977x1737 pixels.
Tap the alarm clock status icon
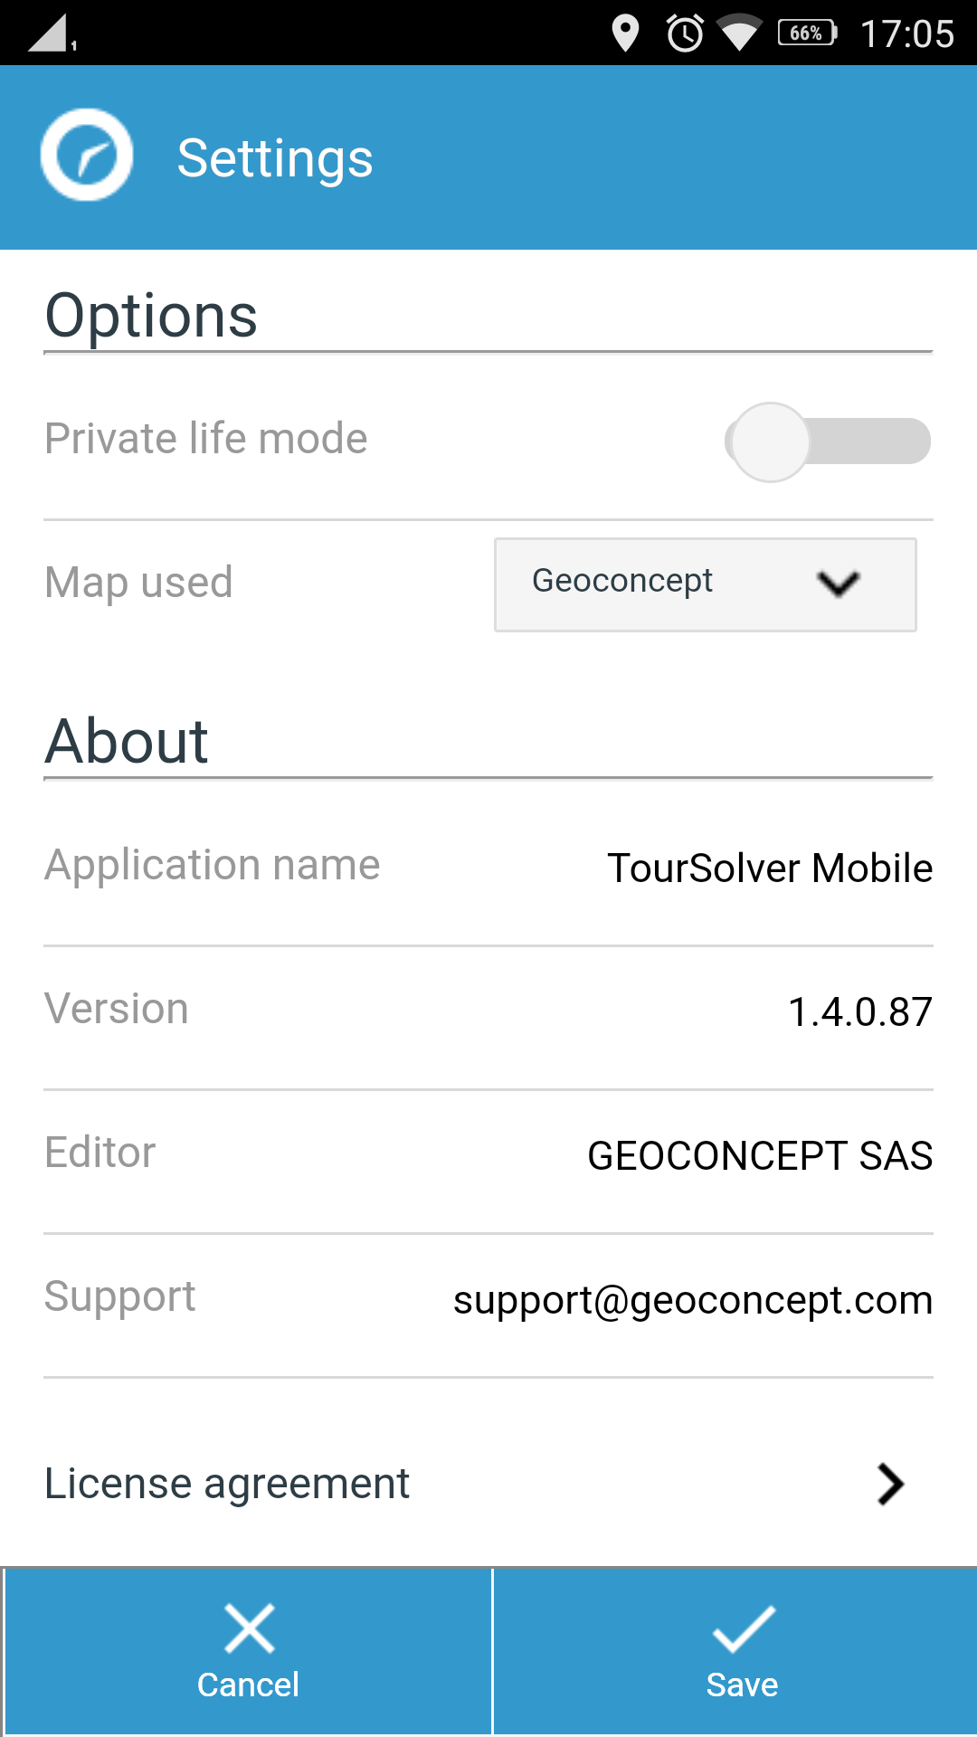point(685,33)
